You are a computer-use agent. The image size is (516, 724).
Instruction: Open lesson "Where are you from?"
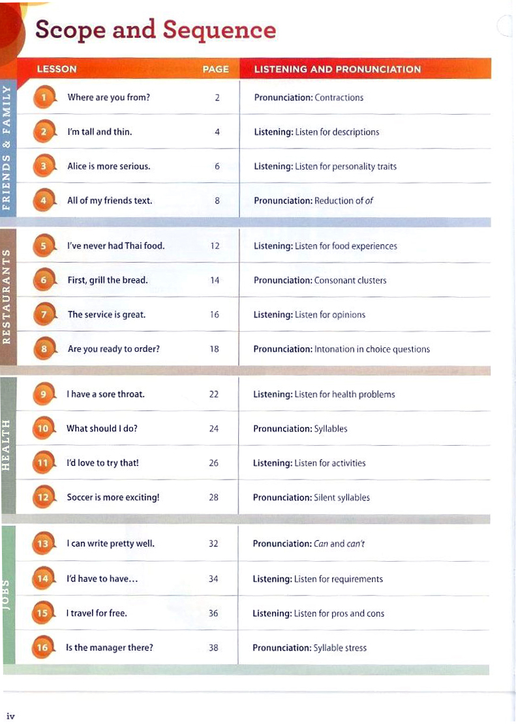pyautogui.click(x=108, y=98)
